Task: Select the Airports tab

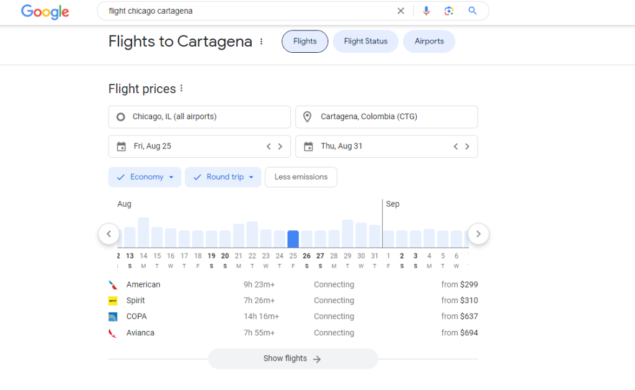Action: (429, 42)
